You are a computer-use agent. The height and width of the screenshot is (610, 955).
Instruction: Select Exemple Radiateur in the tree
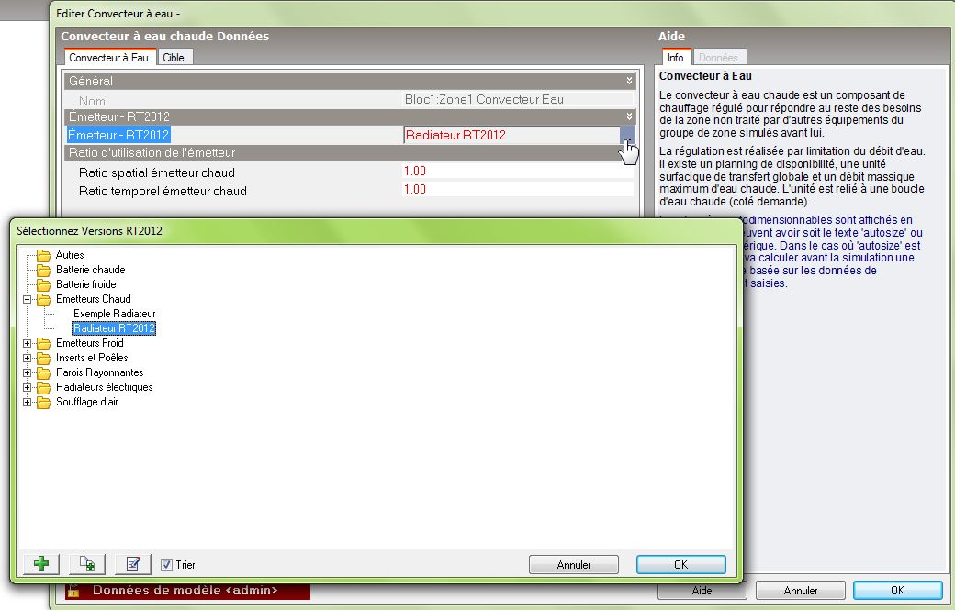tap(115, 314)
